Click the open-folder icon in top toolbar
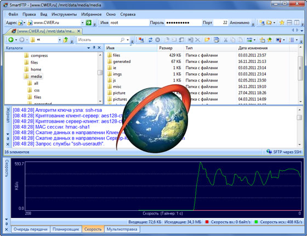The height and width of the screenshot is (236, 307). click(269, 22)
